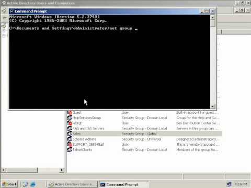Click HelpServicesGroup 'Security Group - Domain Local' cell

144,118
